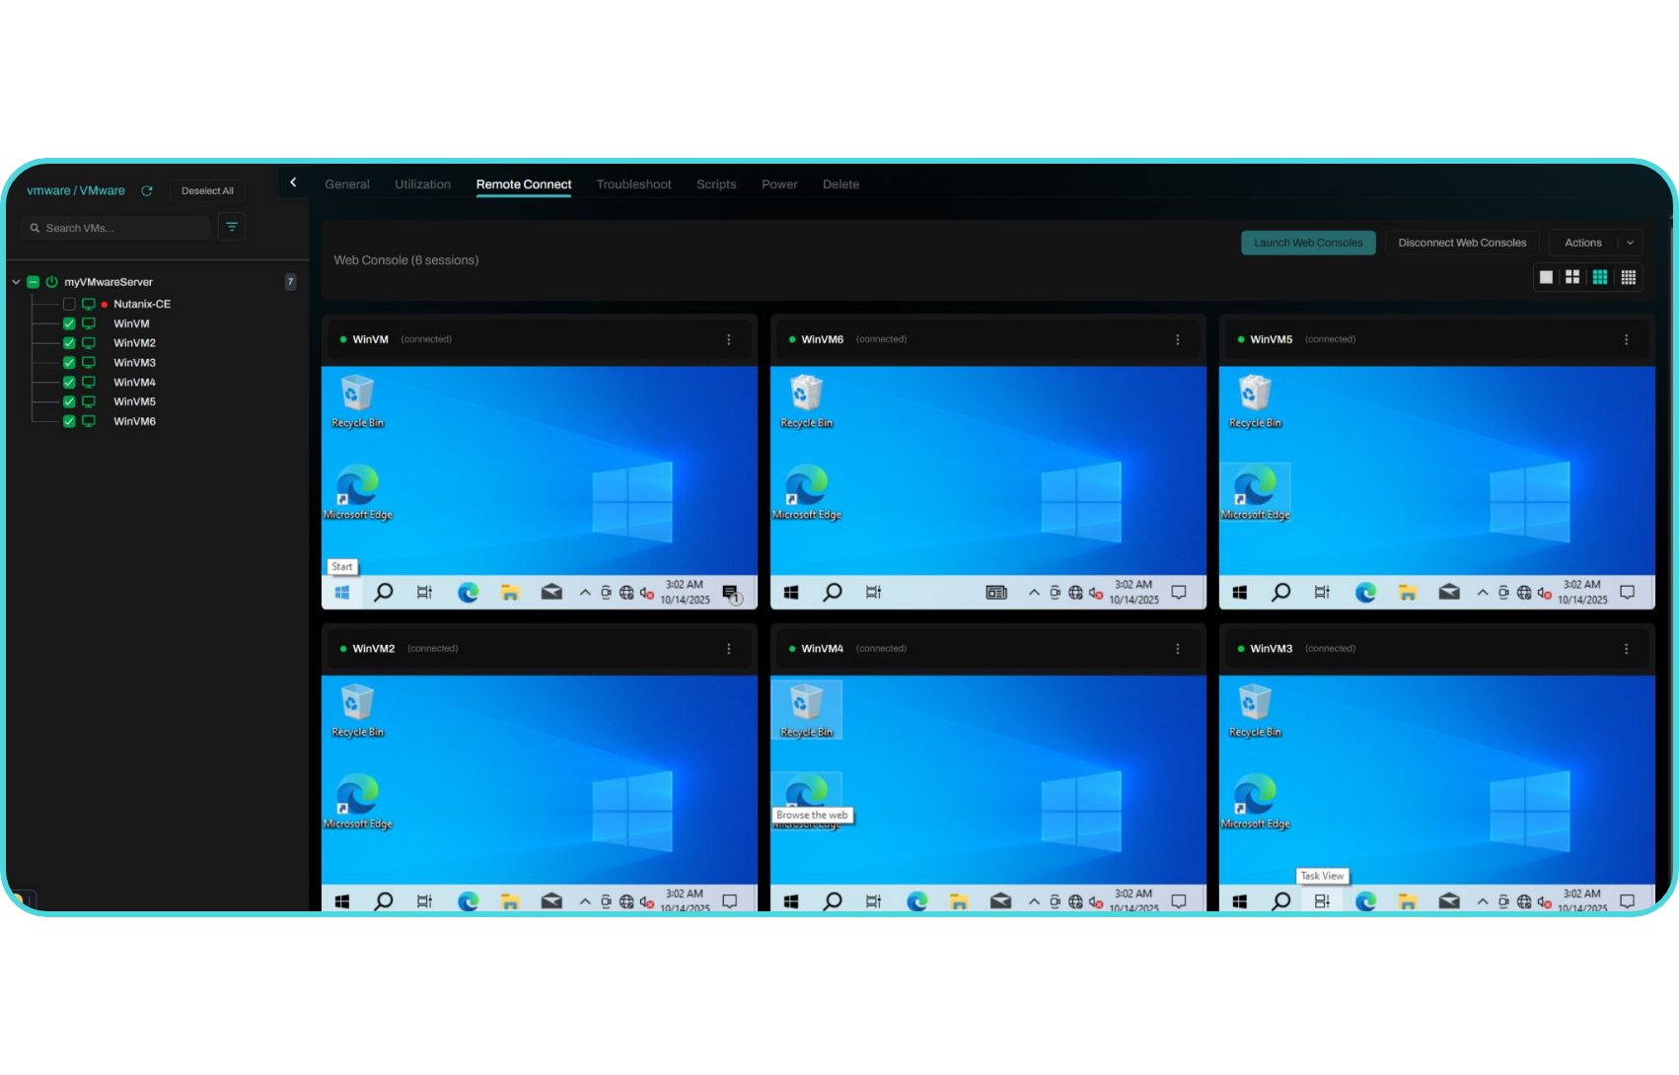Open the Troubleshoot tab
The image size is (1679, 1075).
[x=633, y=184]
